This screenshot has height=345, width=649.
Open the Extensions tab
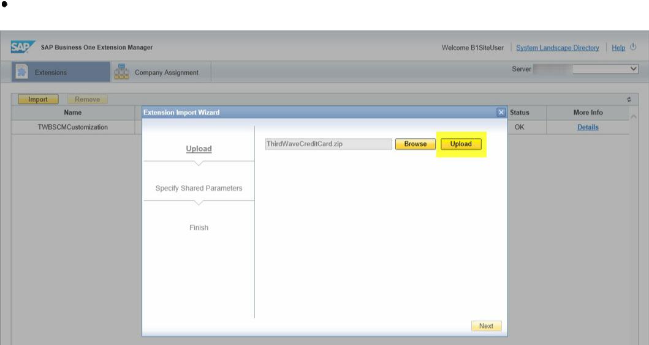tap(61, 72)
